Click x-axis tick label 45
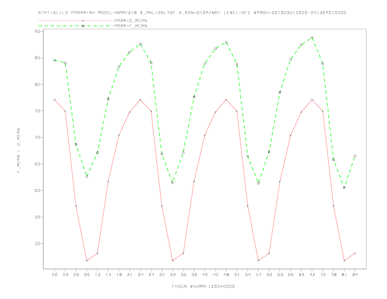This screenshot has width=387, height=299. (x=215, y=275)
